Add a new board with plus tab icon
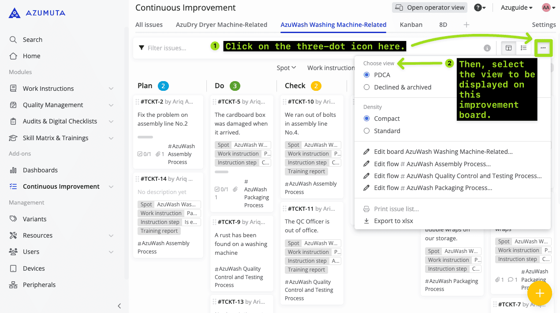Viewport: 560px width, 313px height. click(466, 25)
